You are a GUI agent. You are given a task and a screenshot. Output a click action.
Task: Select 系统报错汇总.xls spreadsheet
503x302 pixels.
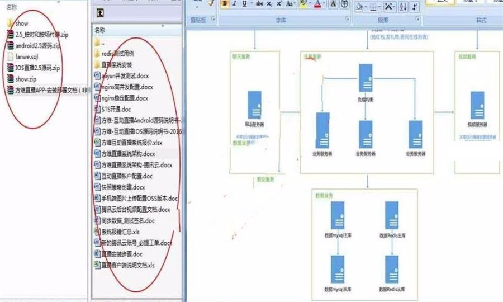coord(117,232)
